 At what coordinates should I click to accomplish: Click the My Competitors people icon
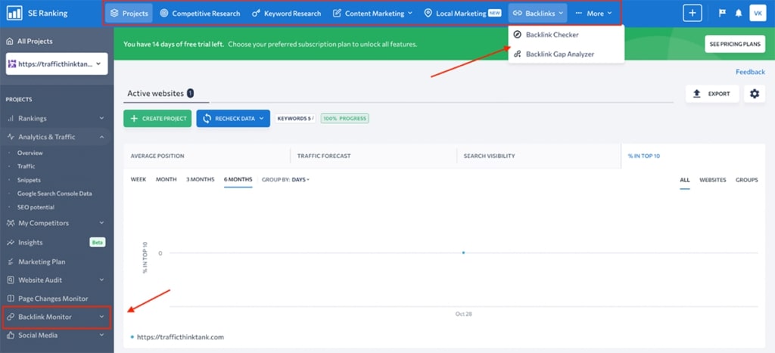[x=11, y=223]
